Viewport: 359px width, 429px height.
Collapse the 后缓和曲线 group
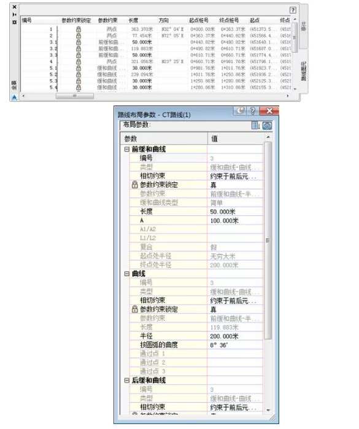click(126, 381)
